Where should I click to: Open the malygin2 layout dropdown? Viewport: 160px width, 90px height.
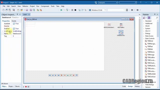(117, 2)
